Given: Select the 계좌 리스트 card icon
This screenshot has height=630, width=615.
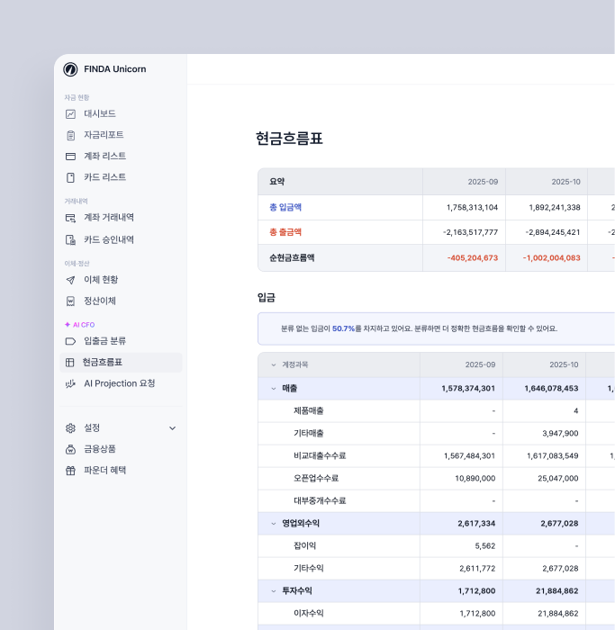Looking at the screenshot, I should pyautogui.click(x=70, y=156).
